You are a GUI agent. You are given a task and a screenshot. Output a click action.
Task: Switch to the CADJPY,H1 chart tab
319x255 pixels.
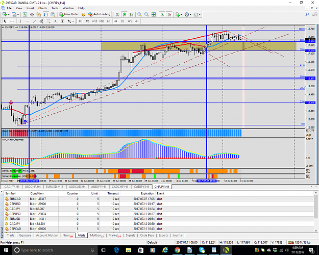tap(12, 187)
